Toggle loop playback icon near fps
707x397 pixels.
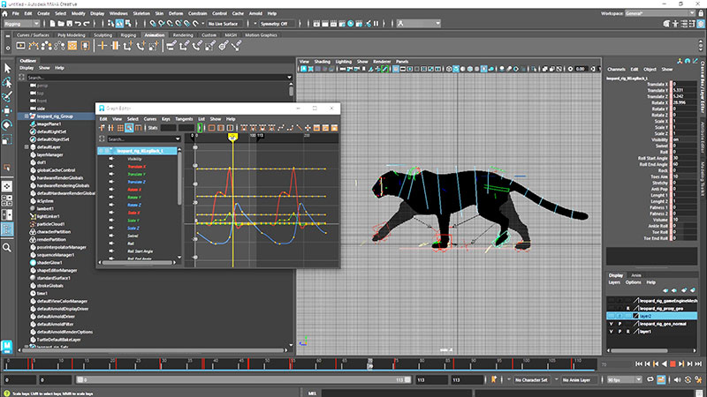coord(650,380)
